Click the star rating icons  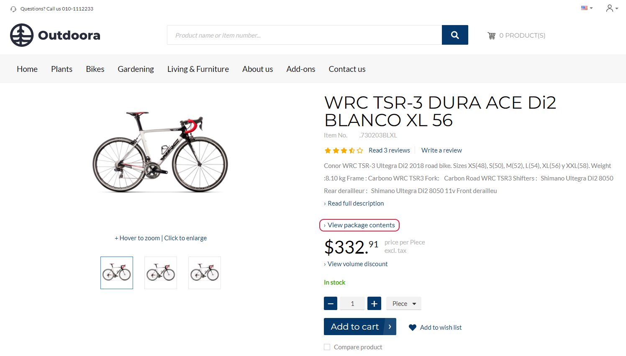[344, 150]
